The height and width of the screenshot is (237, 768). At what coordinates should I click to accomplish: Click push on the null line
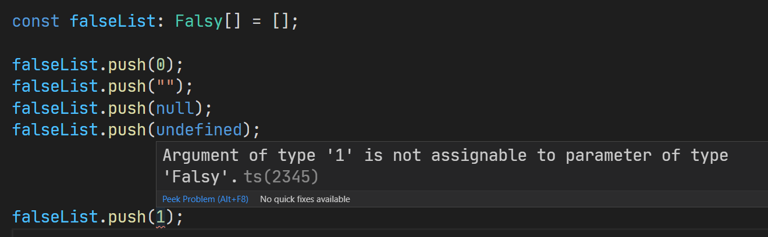(x=127, y=107)
